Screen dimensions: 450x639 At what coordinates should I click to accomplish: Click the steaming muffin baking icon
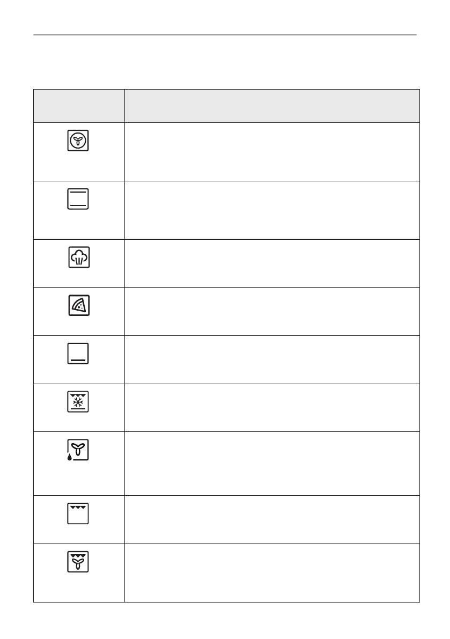point(78,258)
